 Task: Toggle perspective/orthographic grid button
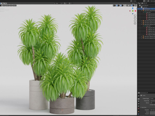[x=135, y=24]
